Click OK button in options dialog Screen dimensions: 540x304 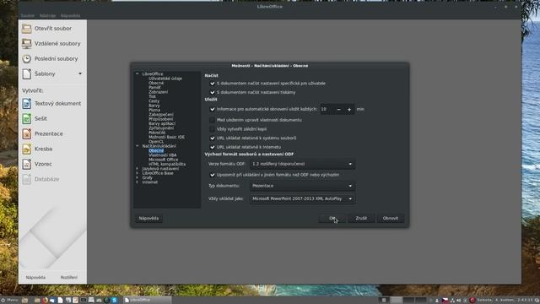tap(332, 218)
